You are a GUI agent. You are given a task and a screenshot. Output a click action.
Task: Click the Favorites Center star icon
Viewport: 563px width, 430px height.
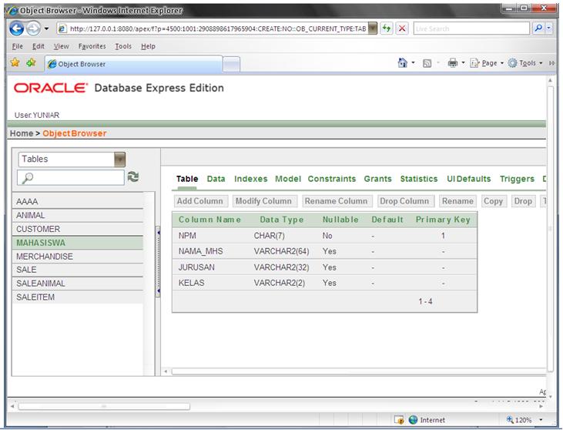15,63
